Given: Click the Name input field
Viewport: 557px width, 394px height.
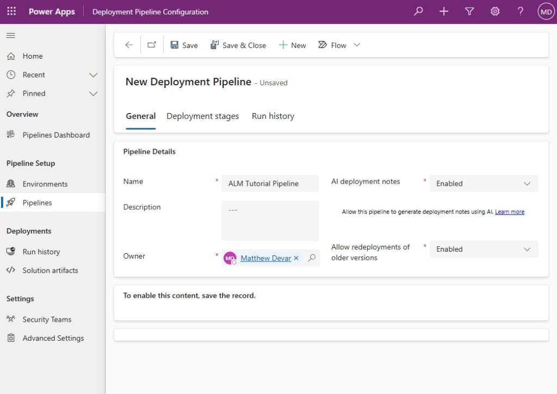Looking at the screenshot, I should (x=270, y=184).
